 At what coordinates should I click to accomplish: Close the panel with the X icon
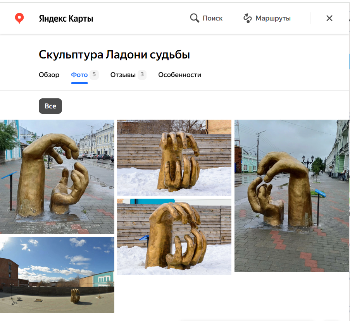coord(329,18)
